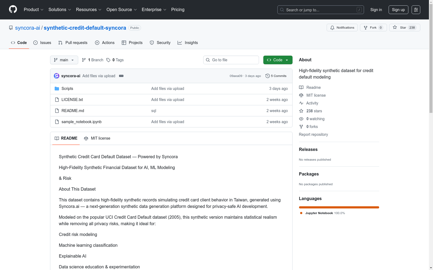Open the green Code dropdown

pyautogui.click(x=278, y=60)
